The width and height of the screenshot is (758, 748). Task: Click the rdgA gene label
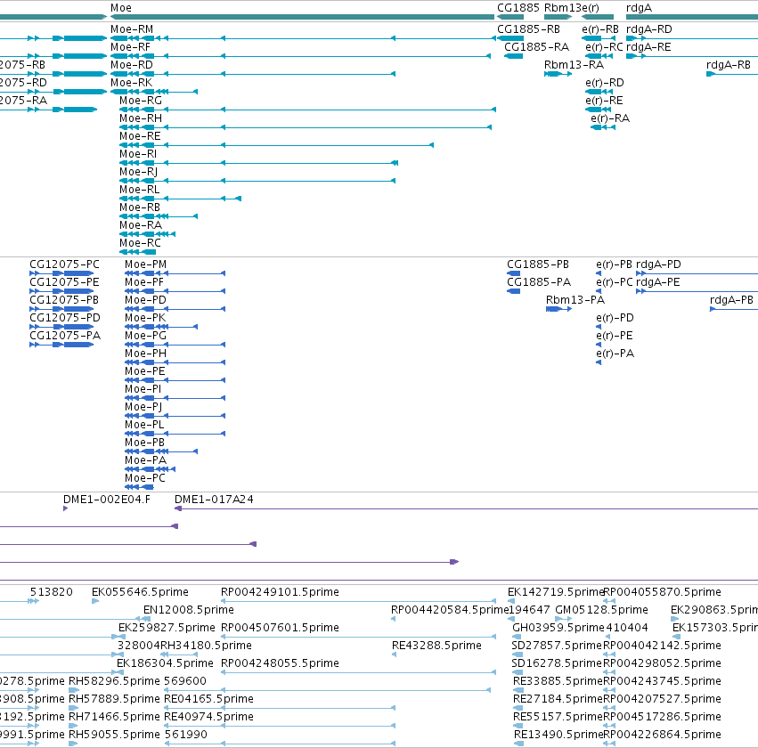[639, 8]
